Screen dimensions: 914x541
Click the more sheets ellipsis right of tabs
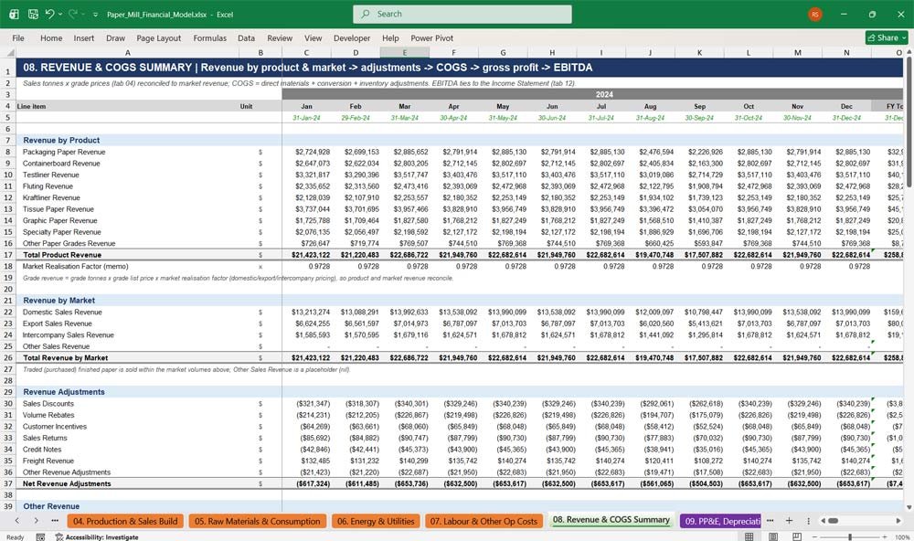[x=770, y=521]
